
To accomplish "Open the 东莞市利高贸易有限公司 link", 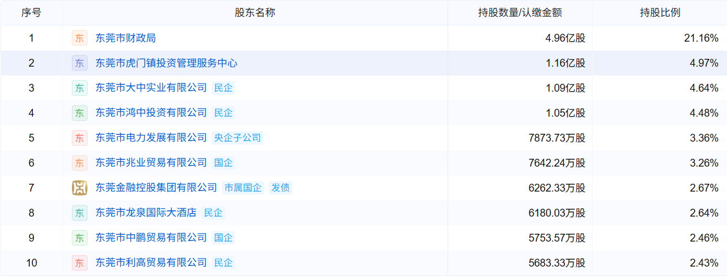I will (151, 263).
